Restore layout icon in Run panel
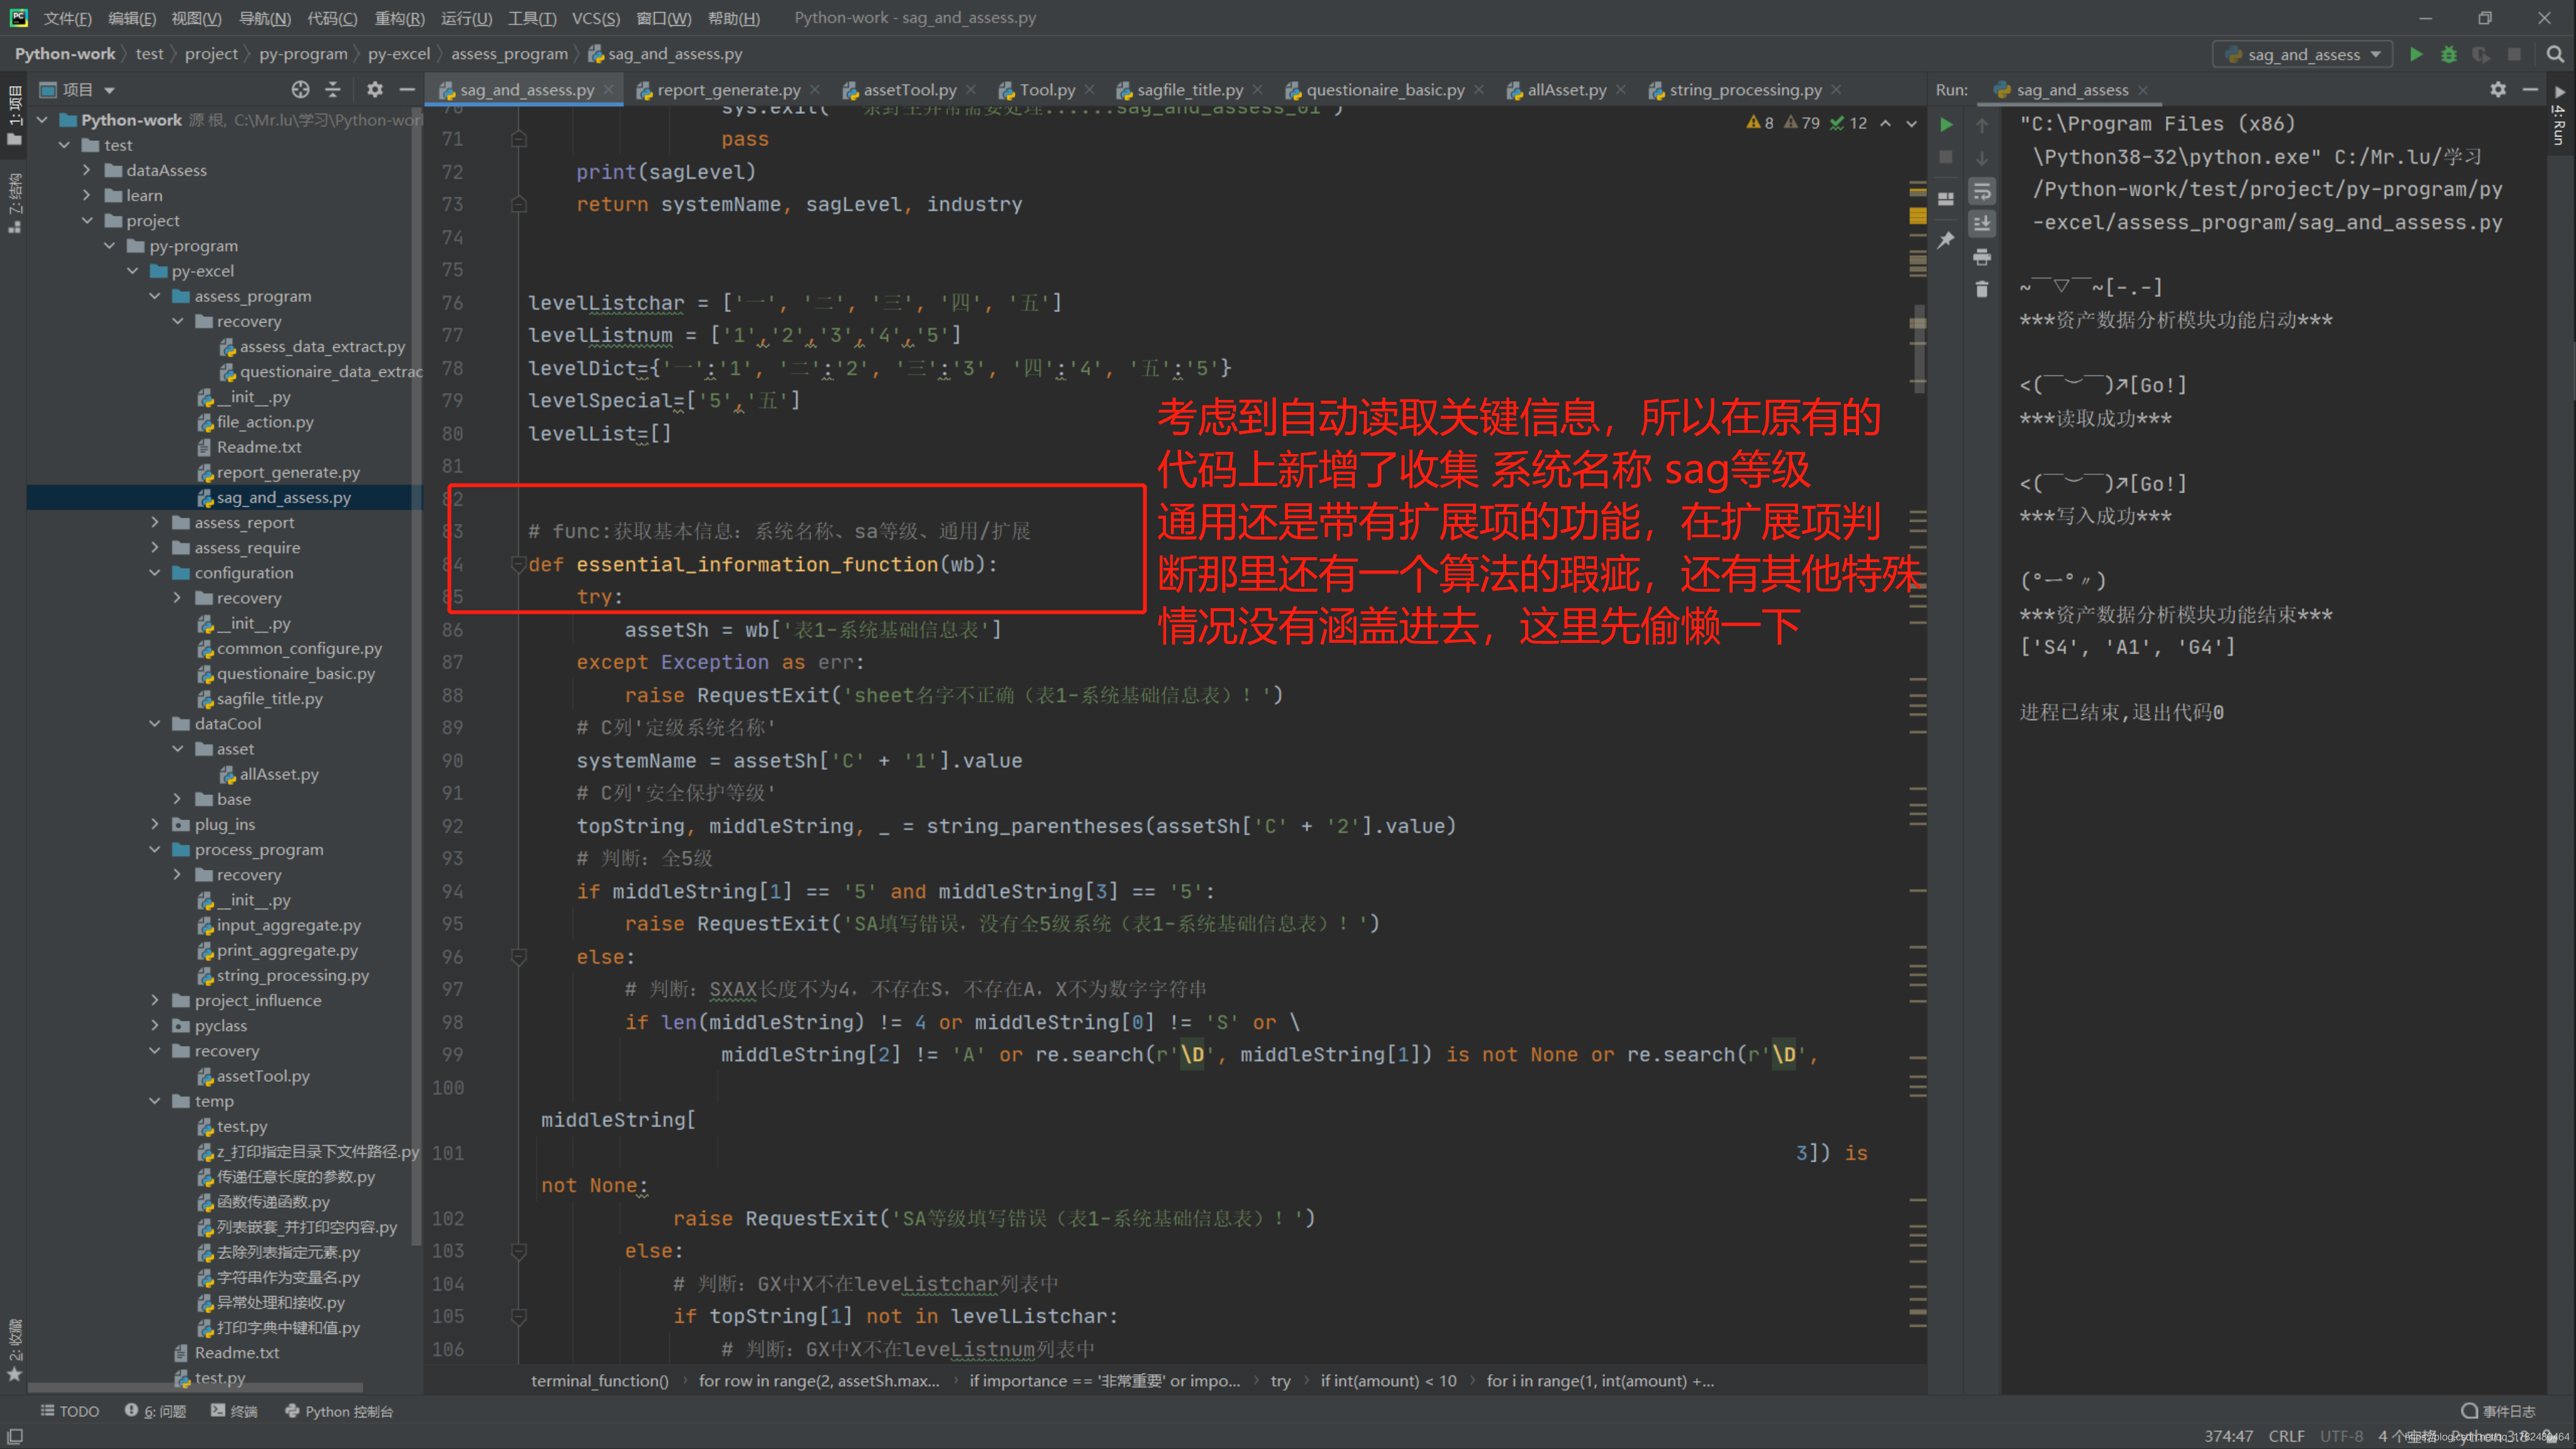Screen dimensions: 2576x1449 click(1946, 198)
